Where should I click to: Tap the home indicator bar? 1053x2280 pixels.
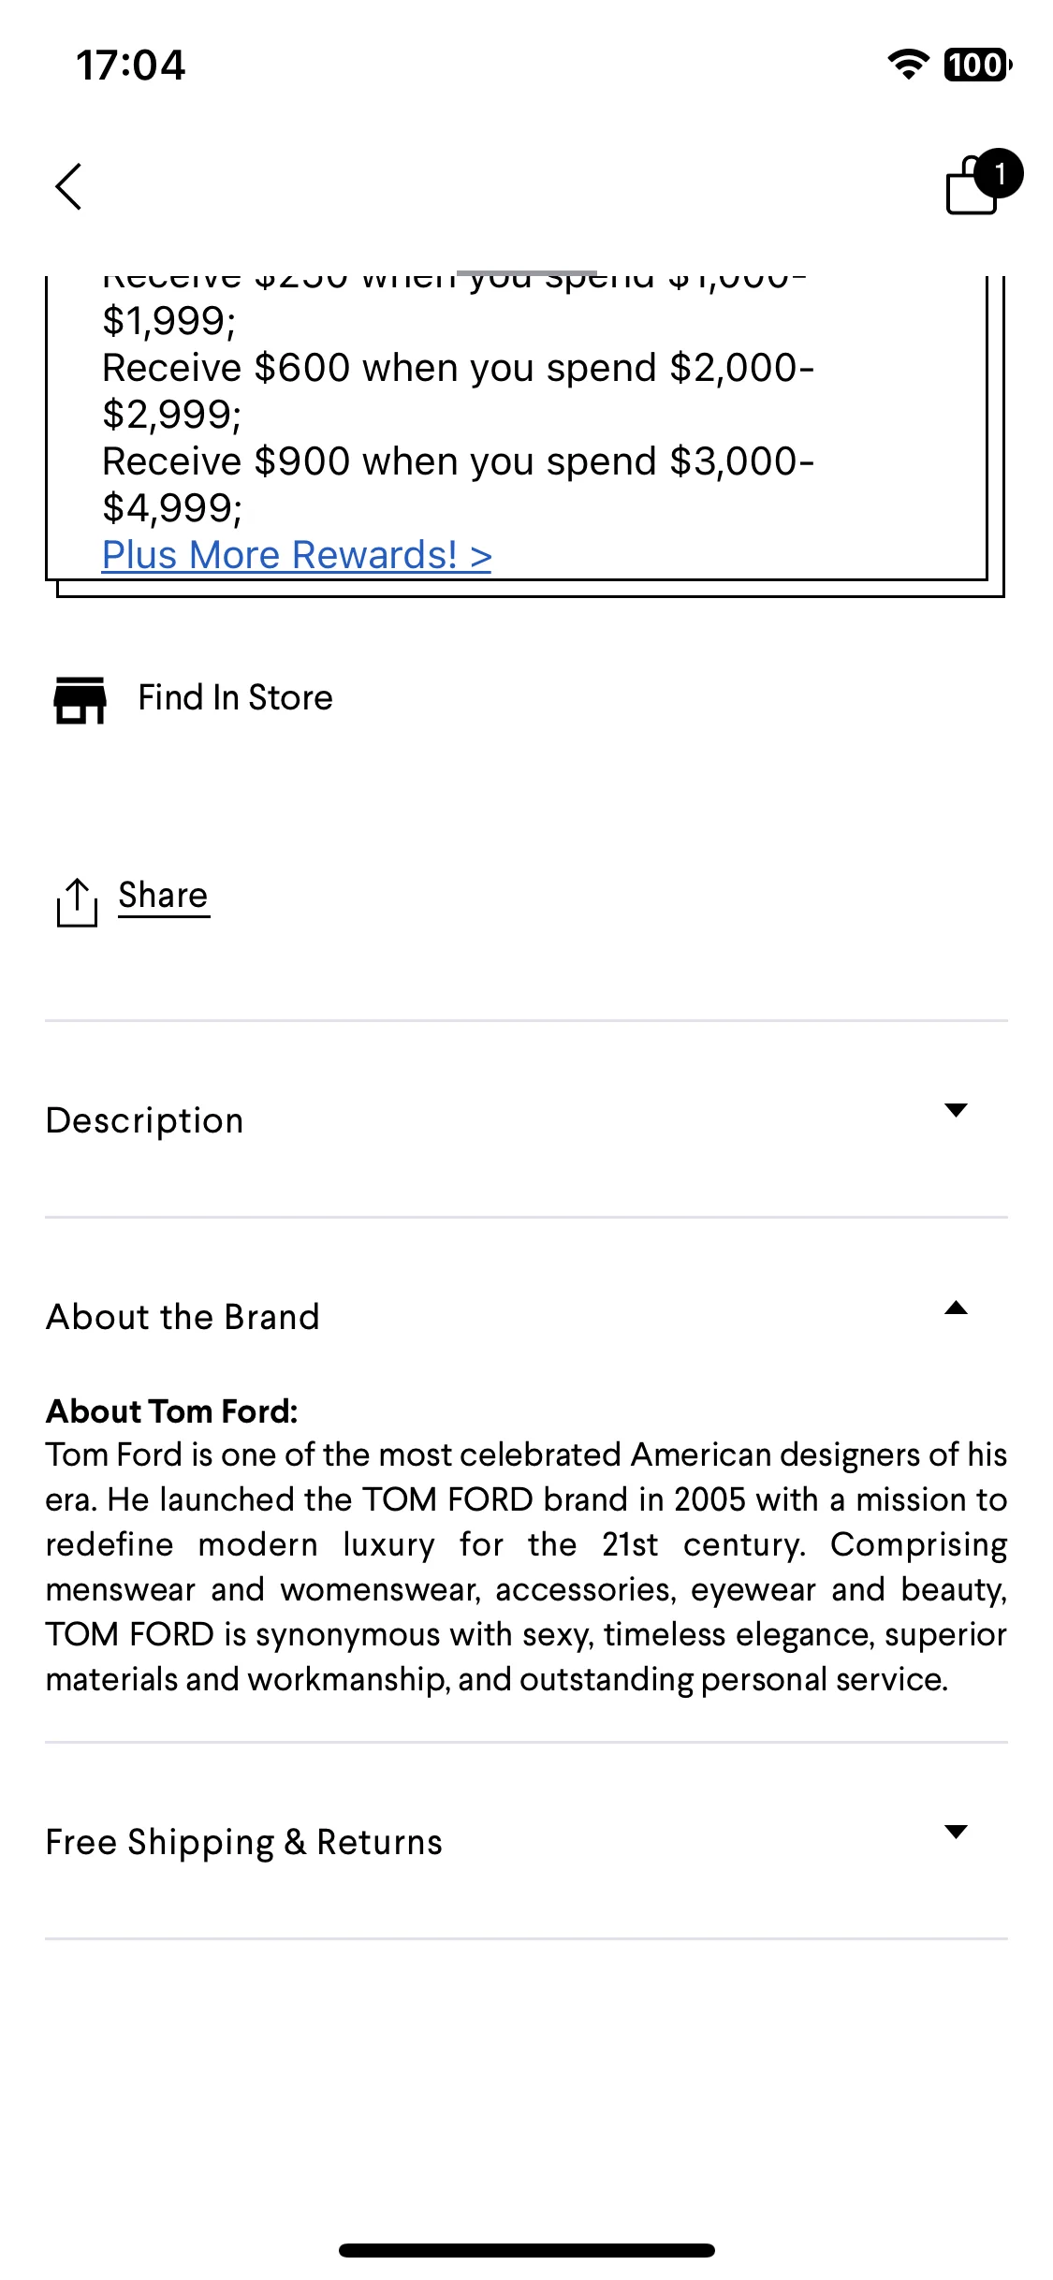pos(527,2250)
